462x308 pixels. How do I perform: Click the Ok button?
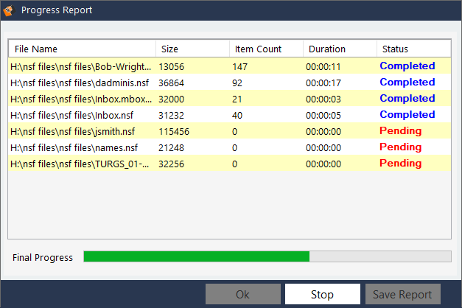click(242, 294)
